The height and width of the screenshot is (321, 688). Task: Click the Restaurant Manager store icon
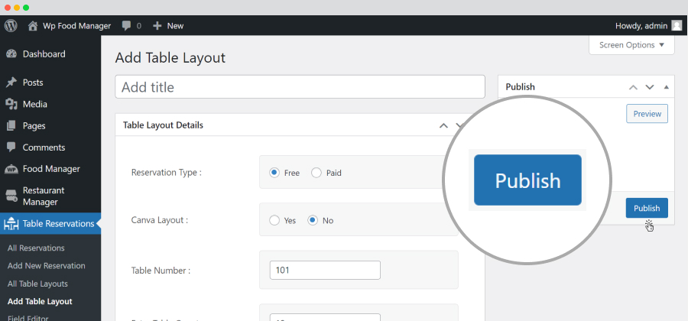coord(11,196)
